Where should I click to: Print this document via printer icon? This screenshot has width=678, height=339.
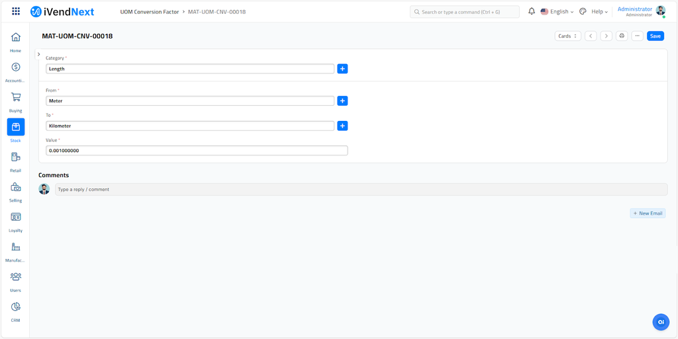(622, 36)
